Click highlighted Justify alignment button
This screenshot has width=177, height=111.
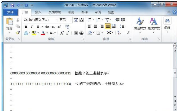tap(108, 26)
